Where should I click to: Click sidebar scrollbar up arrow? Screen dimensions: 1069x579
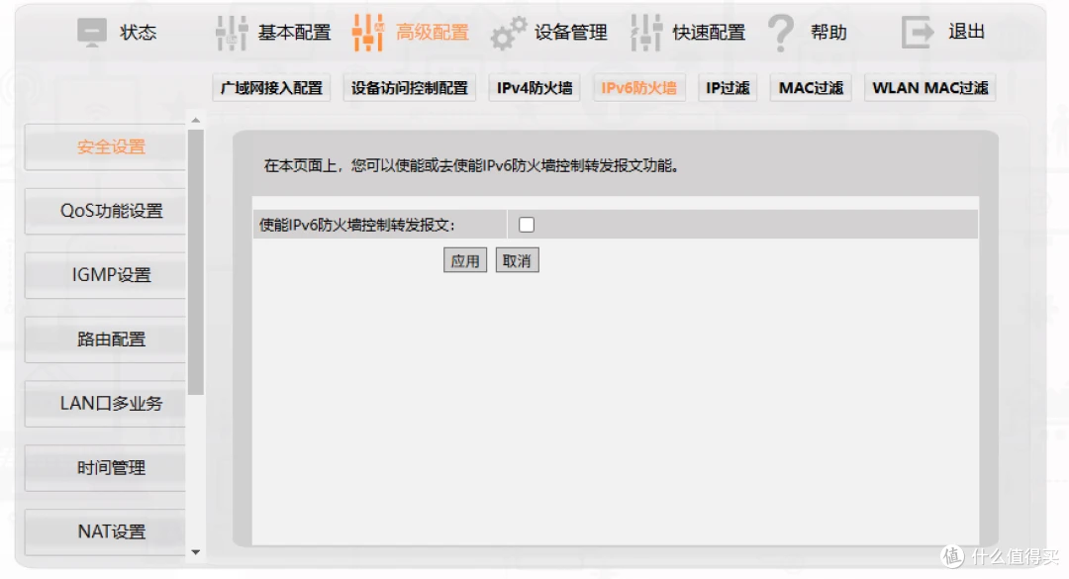(196, 120)
